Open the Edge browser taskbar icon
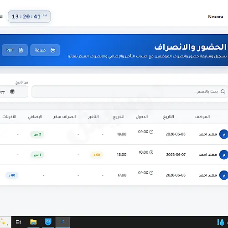The height and width of the screenshot is (228, 228). (48, 222)
